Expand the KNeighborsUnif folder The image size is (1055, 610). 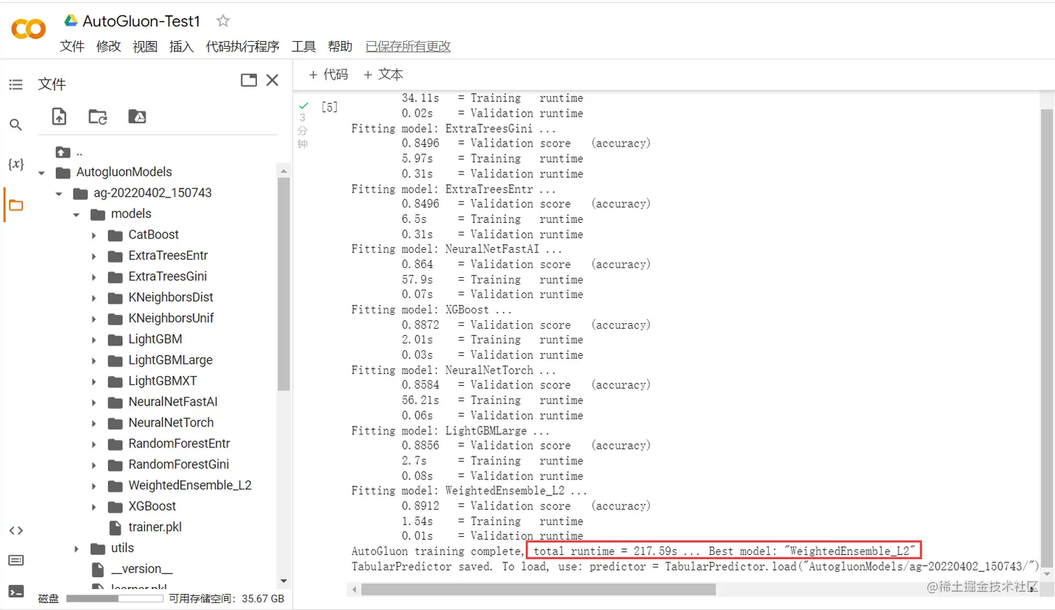93,319
